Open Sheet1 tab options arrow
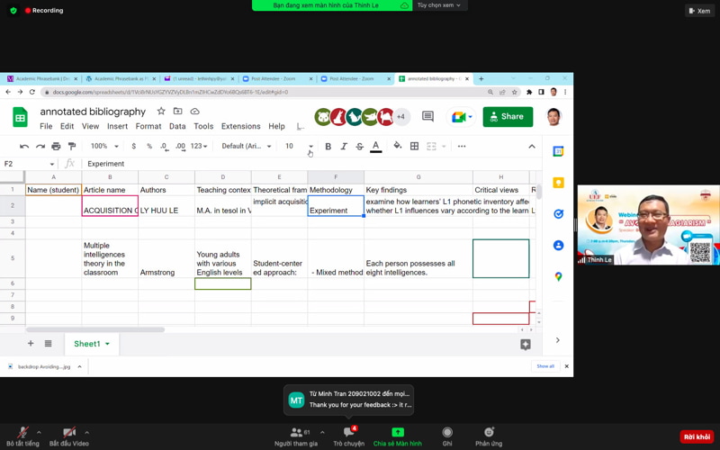This screenshot has height=450, width=720. [108, 344]
